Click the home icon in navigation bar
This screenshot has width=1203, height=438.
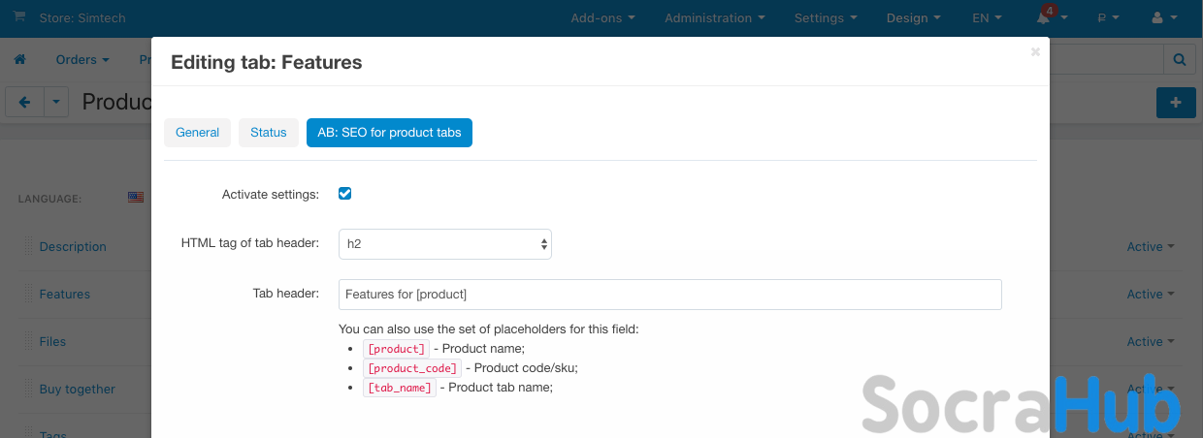click(x=19, y=60)
